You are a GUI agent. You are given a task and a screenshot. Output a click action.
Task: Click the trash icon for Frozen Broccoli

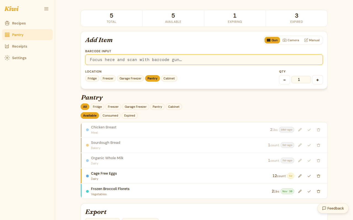pyautogui.click(x=319, y=191)
